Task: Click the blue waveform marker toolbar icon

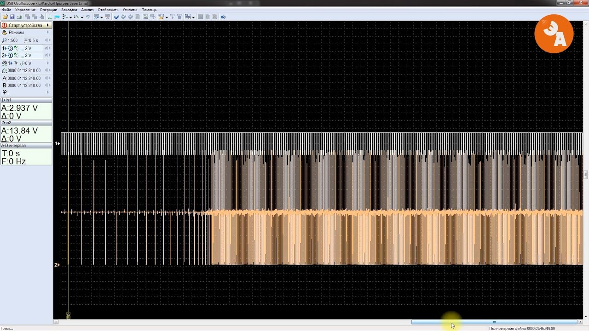Action: click(57, 17)
